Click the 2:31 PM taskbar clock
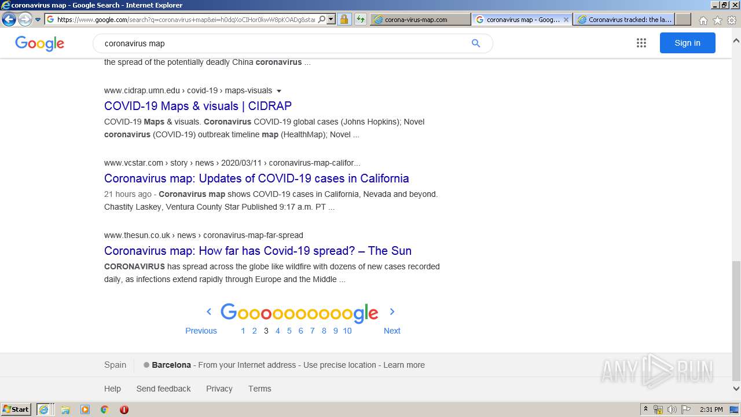The width and height of the screenshot is (741, 417). click(711, 409)
